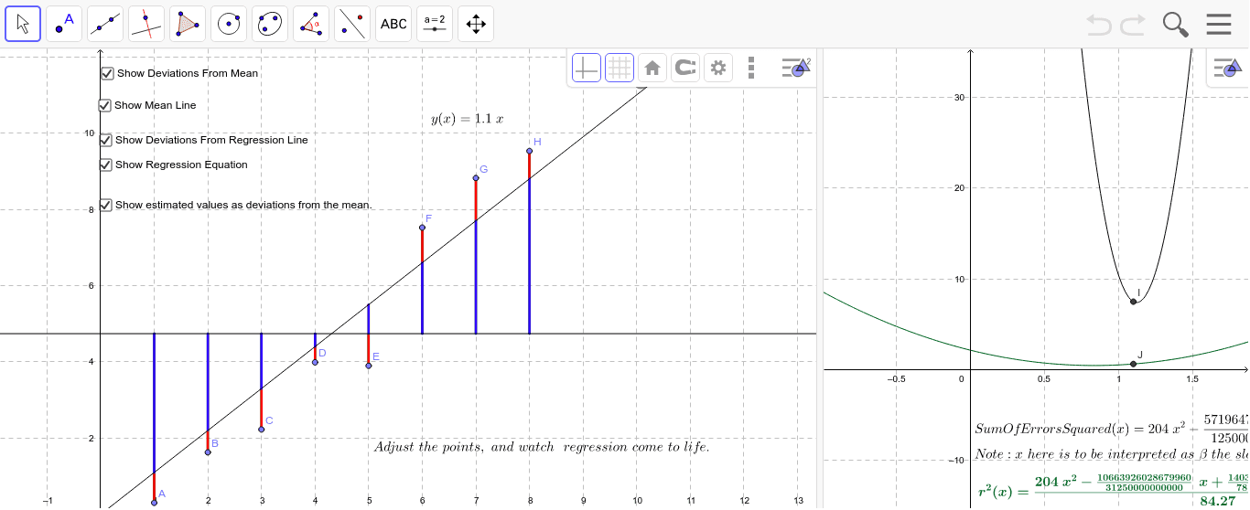Click the Redo arrow
This screenshot has width=1250, height=510.
click(x=1133, y=25)
